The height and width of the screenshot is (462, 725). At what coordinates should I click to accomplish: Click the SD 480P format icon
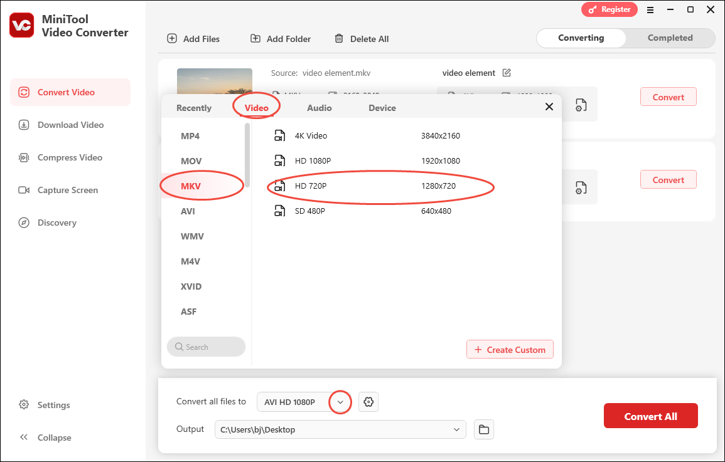[280, 211]
